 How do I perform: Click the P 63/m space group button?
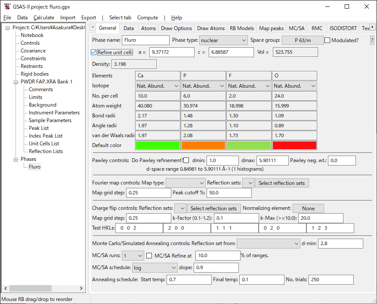pyautogui.click(x=303, y=40)
